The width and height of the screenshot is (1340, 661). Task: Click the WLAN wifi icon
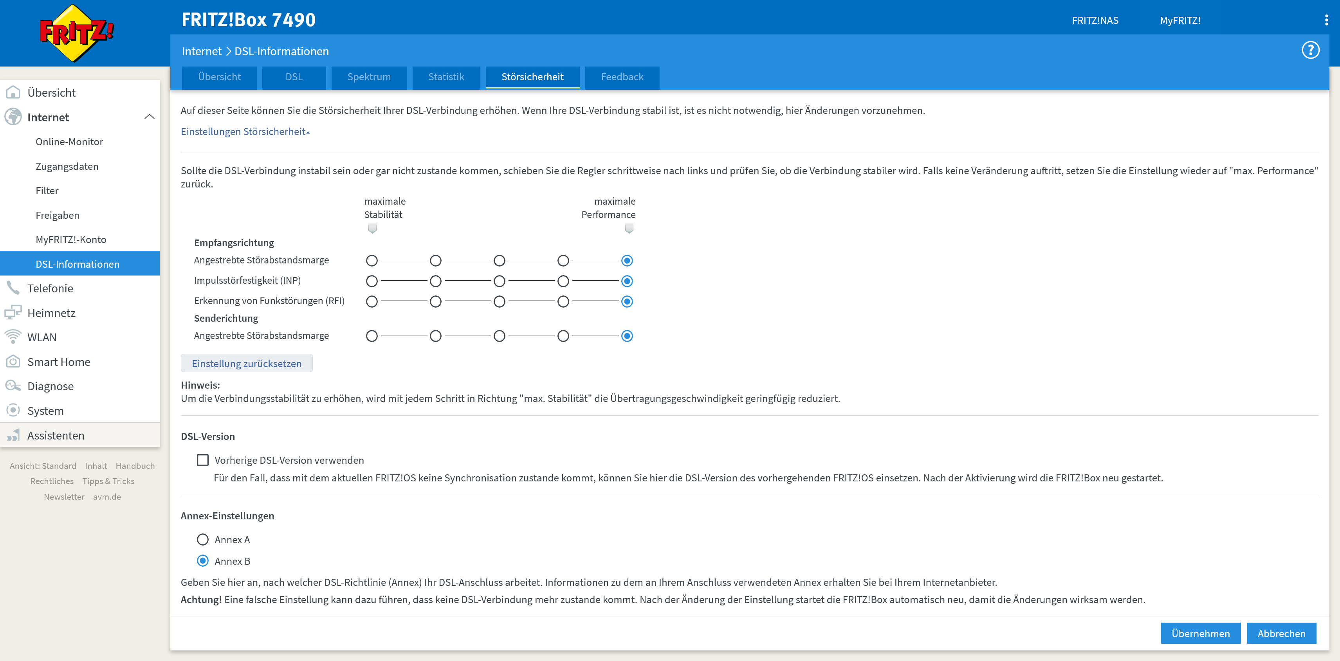13,337
